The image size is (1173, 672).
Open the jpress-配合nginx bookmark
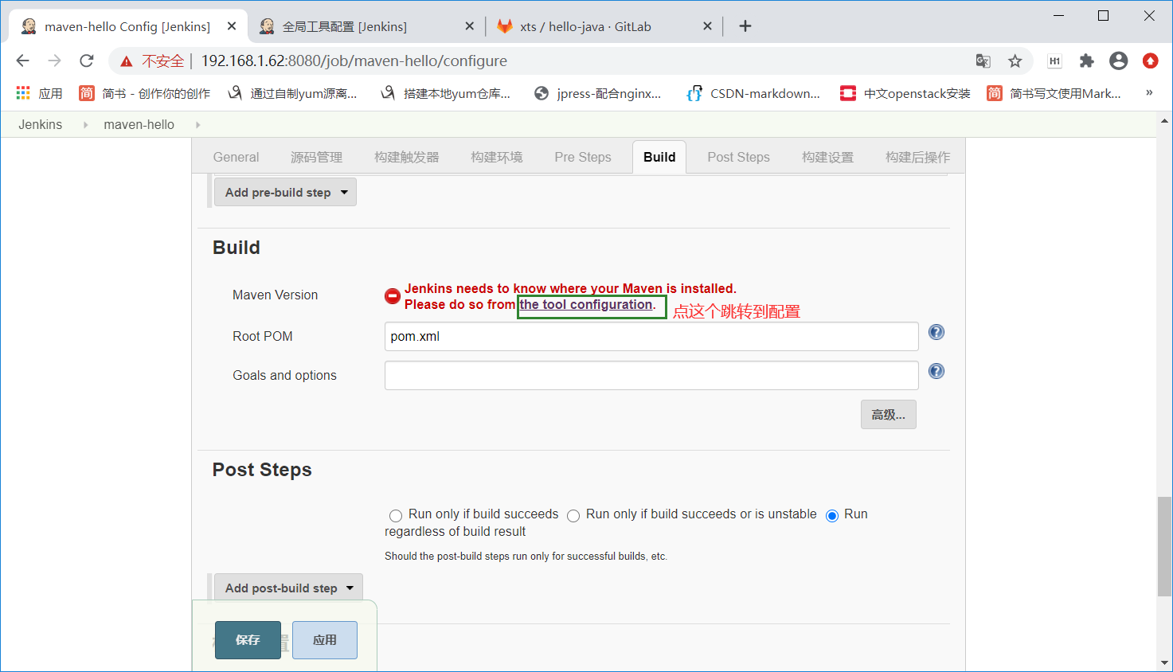[x=597, y=93]
